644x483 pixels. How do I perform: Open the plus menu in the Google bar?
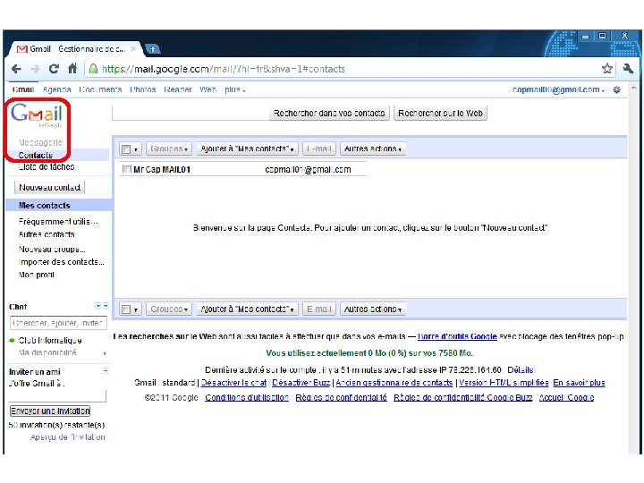pos(234,89)
